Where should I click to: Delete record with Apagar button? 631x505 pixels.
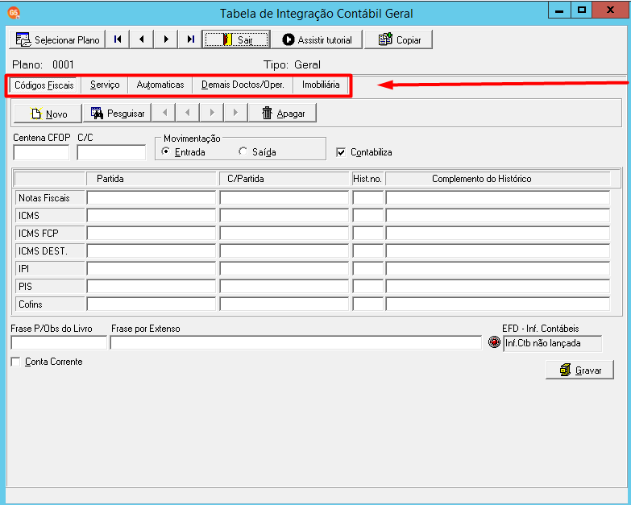283,114
